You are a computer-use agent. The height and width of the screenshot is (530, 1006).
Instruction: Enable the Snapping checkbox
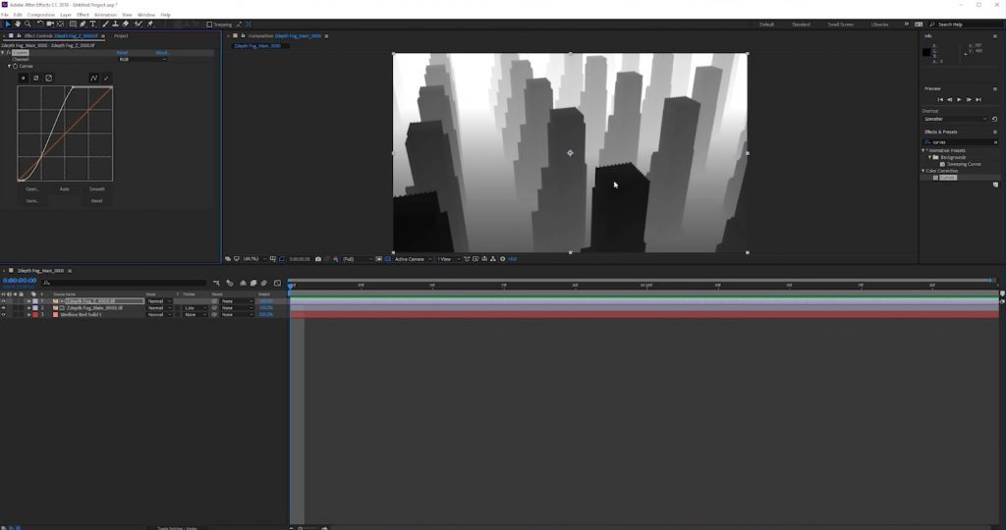click(209, 25)
